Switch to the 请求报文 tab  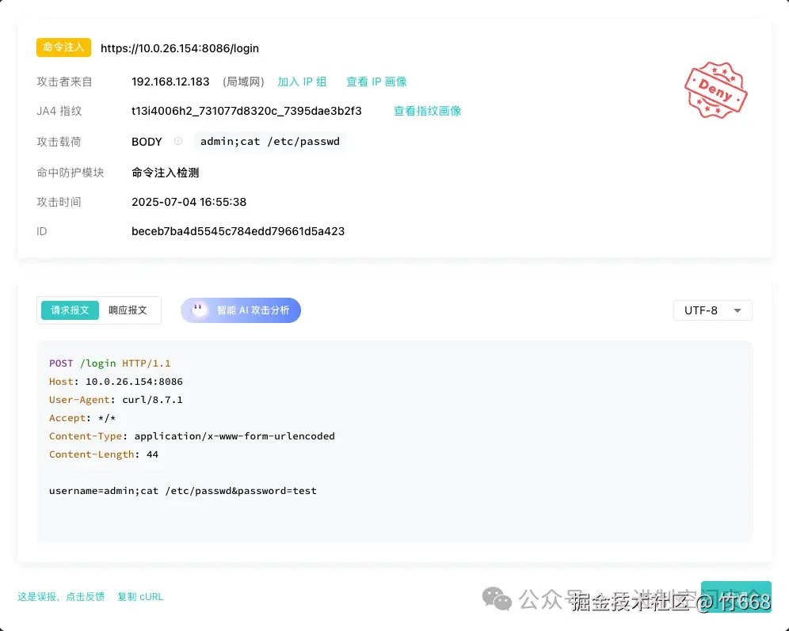[69, 310]
